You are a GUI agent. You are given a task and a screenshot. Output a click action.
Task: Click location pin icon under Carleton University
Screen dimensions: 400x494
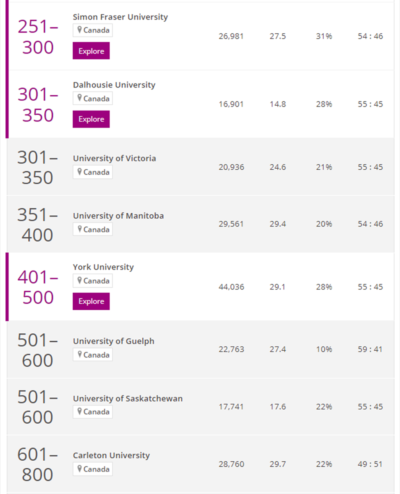point(80,469)
